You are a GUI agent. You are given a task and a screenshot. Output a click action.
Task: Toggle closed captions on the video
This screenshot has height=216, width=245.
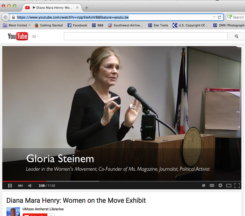pos(212,185)
